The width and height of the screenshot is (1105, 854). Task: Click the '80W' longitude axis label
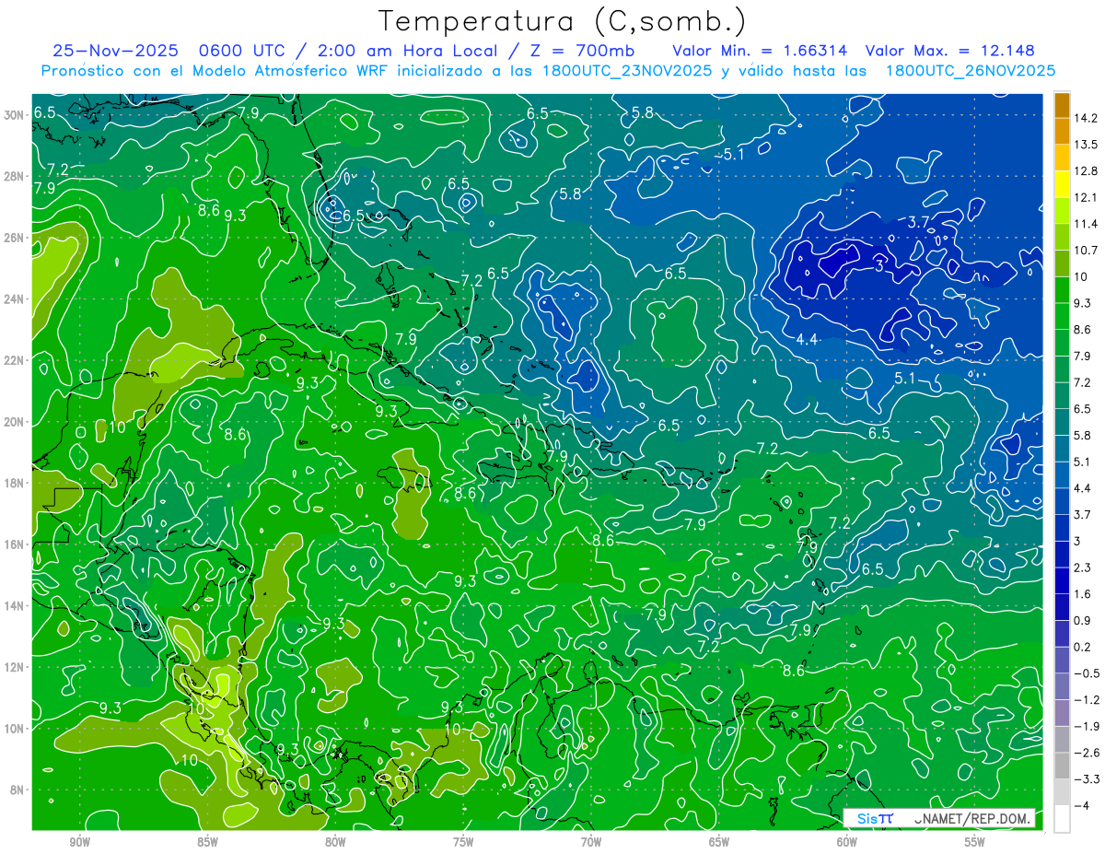coord(335,842)
